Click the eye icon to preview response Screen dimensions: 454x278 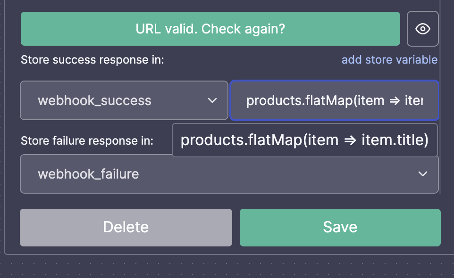tap(422, 29)
